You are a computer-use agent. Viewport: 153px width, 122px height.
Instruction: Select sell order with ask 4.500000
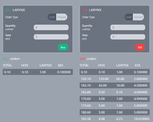[115, 85]
